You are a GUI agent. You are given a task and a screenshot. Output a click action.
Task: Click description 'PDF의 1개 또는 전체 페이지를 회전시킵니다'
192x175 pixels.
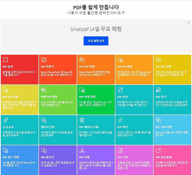(x=134, y=134)
